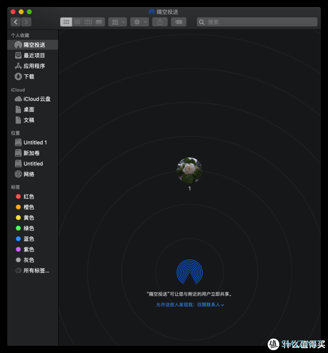Image resolution: width=328 pixels, height=353 pixels.
Task: Switch to column view
Action: coord(88,22)
